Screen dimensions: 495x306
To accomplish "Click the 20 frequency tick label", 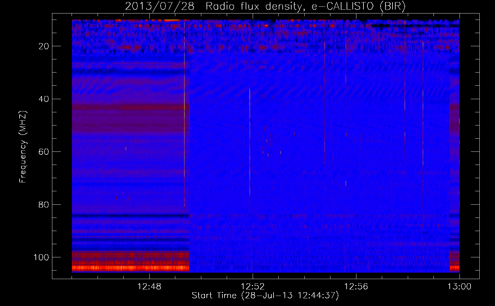I will coord(44,46).
